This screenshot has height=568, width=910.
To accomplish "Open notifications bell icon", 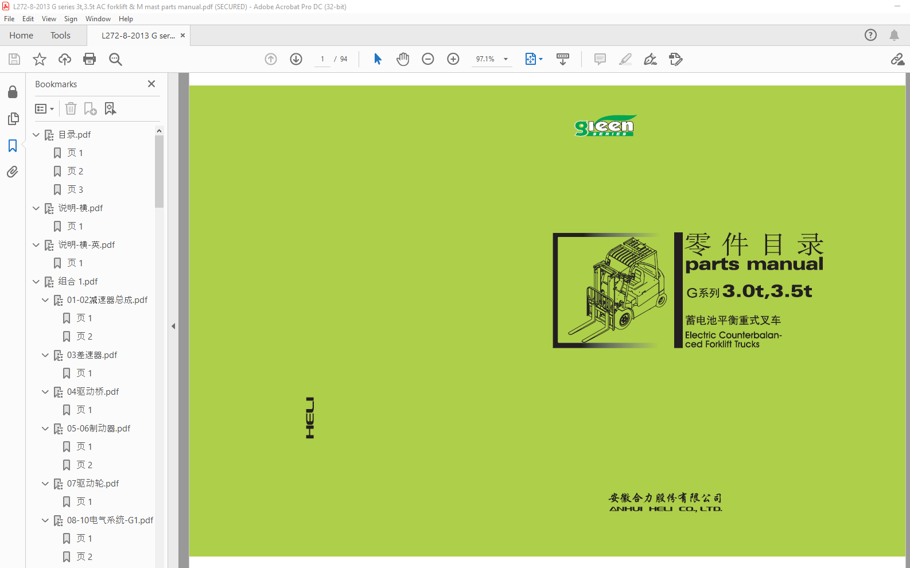I will pos(894,35).
